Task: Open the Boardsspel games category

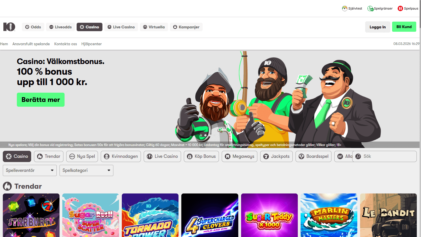Action: [313, 156]
